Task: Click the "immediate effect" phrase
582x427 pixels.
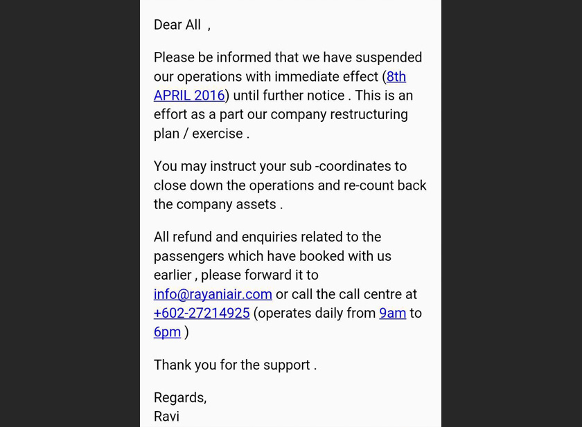Action: pos(326,77)
